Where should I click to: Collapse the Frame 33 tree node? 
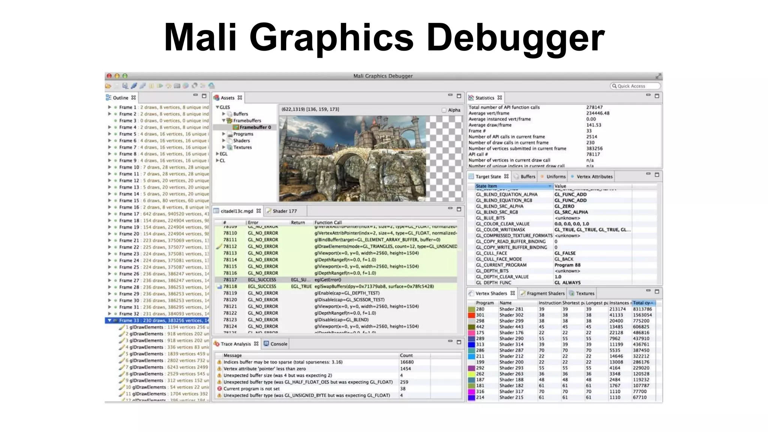[109, 321]
